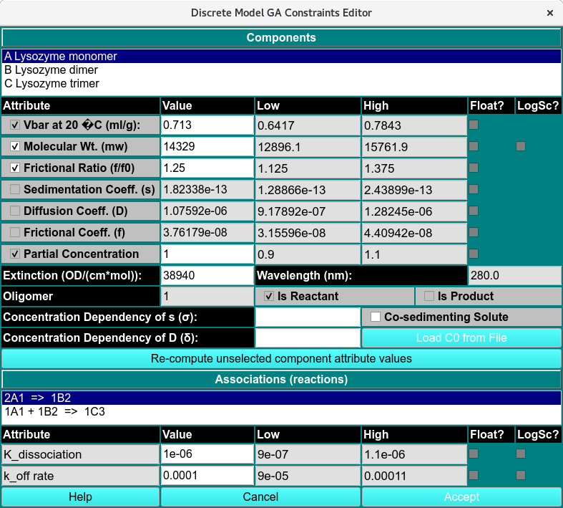The height and width of the screenshot is (508, 563).
Task: Select component C Lysozyme trimer
Action: click(x=282, y=83)
